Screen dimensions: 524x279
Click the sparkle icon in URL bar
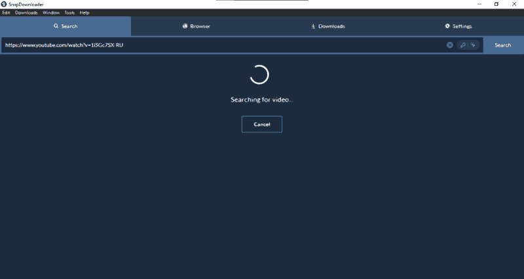[x=473, y=45]
